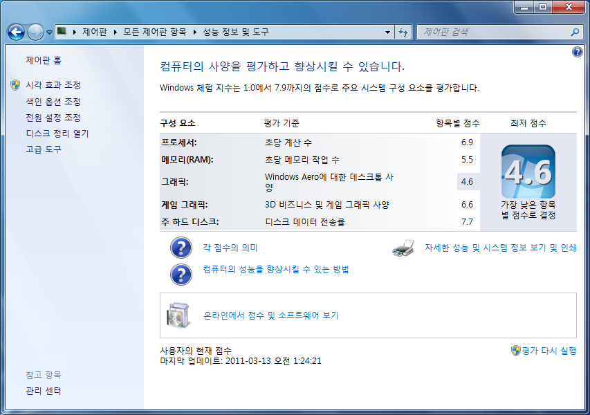Open the recent pages dropdown arrow

coord(49,33)
